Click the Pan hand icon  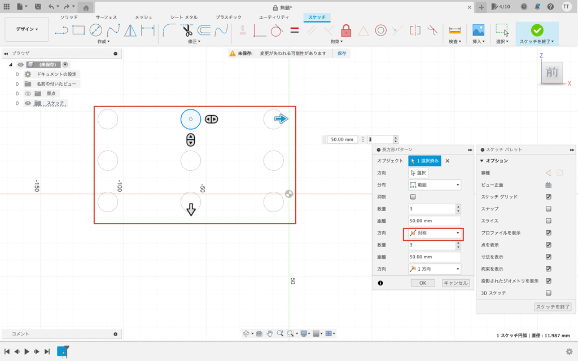[270, 333]
